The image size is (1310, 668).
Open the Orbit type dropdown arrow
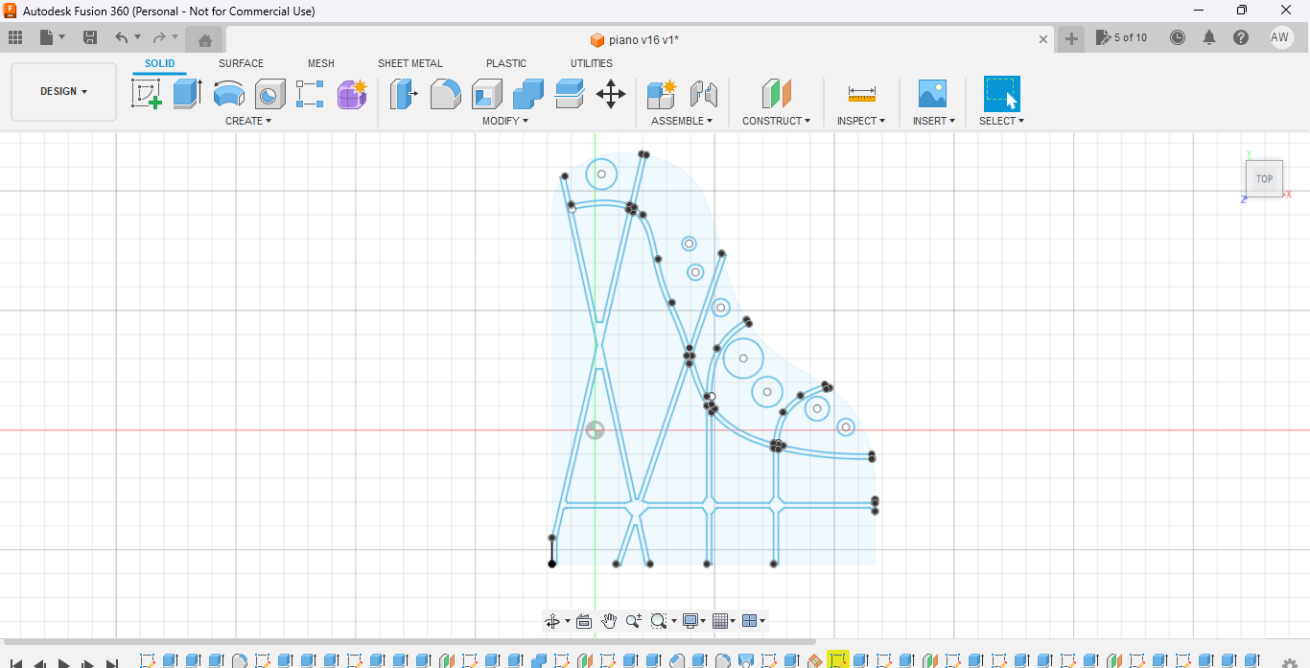(568, 621)
